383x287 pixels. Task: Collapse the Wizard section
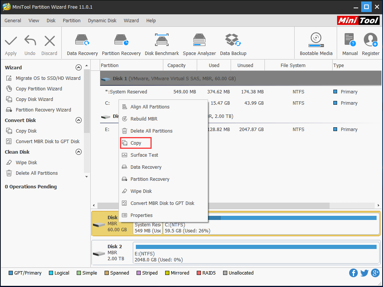78,67
